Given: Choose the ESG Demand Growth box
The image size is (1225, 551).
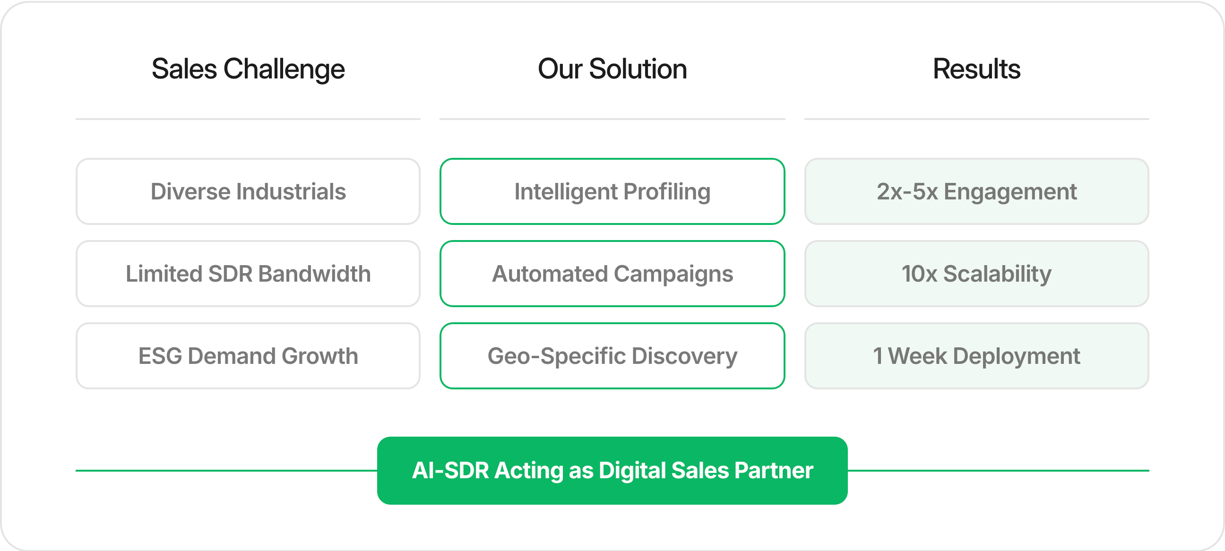Looking at the screenshot, I should coord(248,356).
